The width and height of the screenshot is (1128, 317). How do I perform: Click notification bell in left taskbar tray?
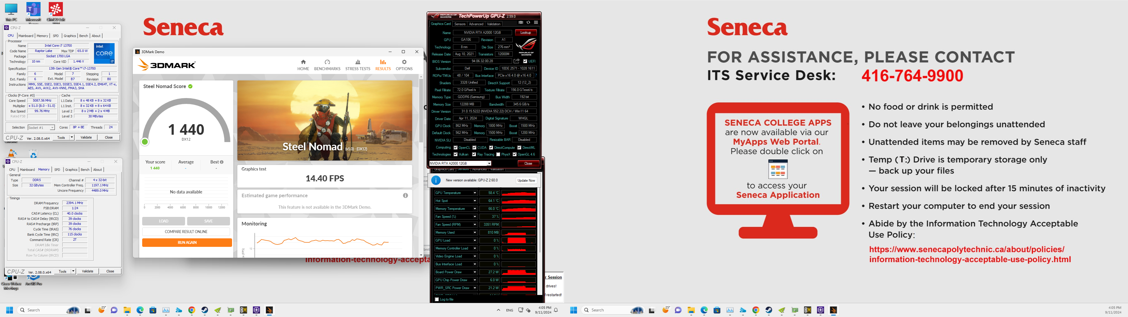[x=556, y=310]
